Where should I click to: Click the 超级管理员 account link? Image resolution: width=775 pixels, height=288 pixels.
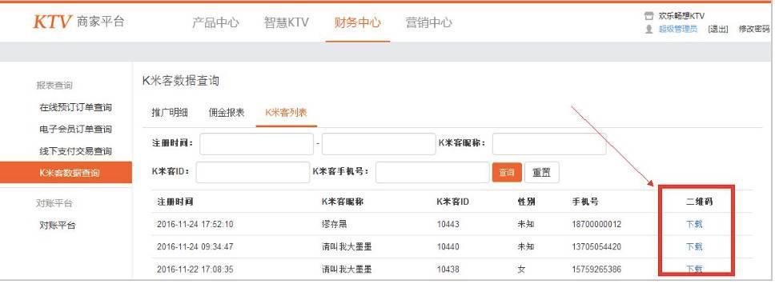[x=677, y=29]
